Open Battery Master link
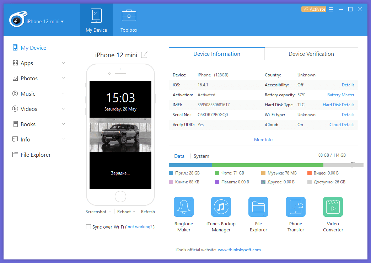Screen dimensions: 371x263 [x=341, y=95]
